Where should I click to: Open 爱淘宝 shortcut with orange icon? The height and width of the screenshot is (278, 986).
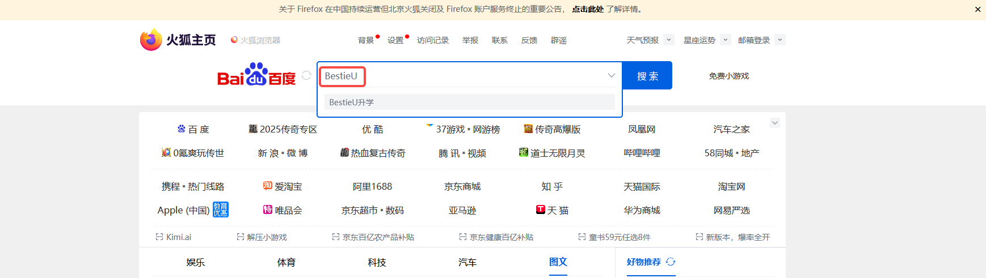[x=283, y=186]
